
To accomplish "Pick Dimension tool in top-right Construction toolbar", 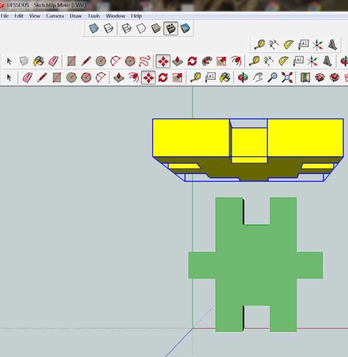I will click(x=274, y=44).
